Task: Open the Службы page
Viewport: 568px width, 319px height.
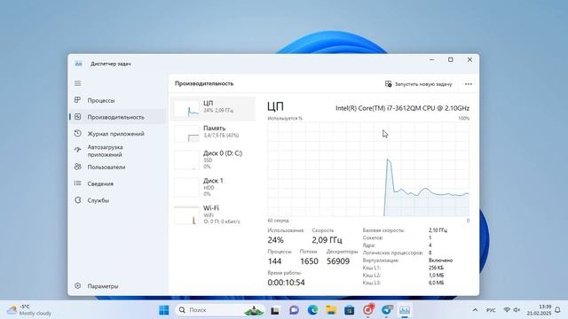Action: pyautogui.click(x=117, y=200)
